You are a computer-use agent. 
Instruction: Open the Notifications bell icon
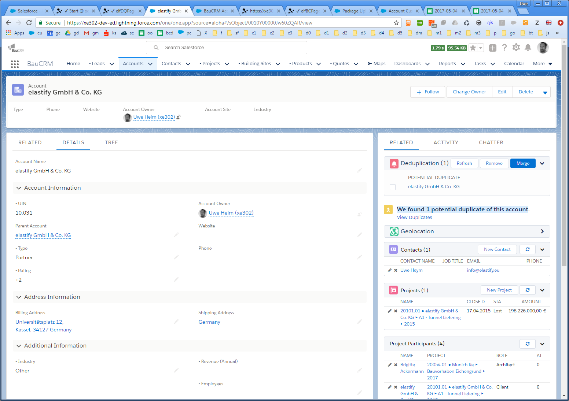coord(528,48)
